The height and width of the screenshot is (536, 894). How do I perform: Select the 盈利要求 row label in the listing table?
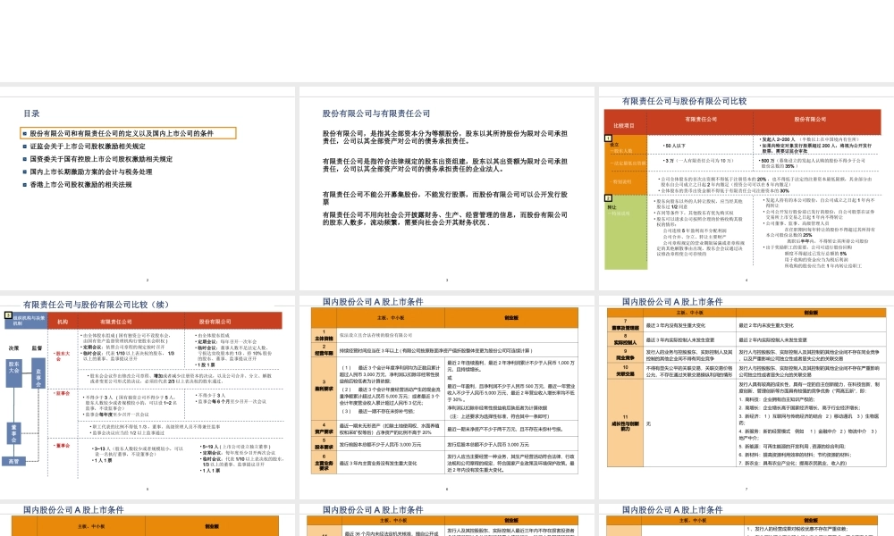coord(323,389)
